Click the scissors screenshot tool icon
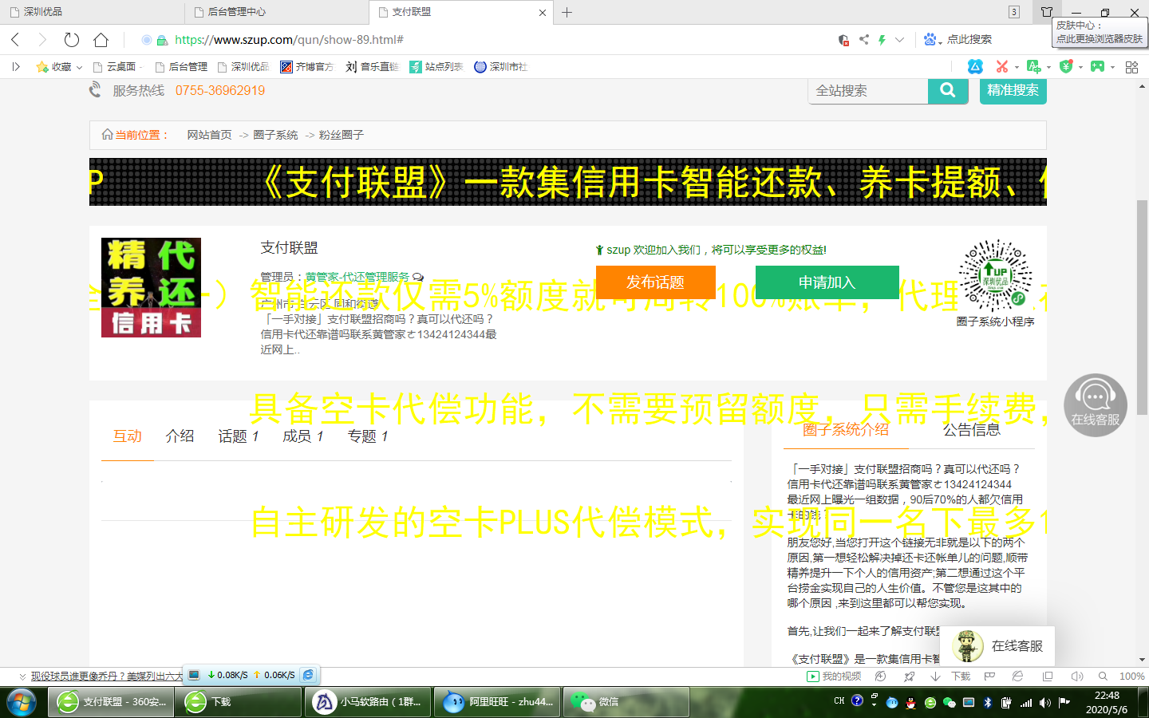1149x718 pixels. (x=1001, y=67)
